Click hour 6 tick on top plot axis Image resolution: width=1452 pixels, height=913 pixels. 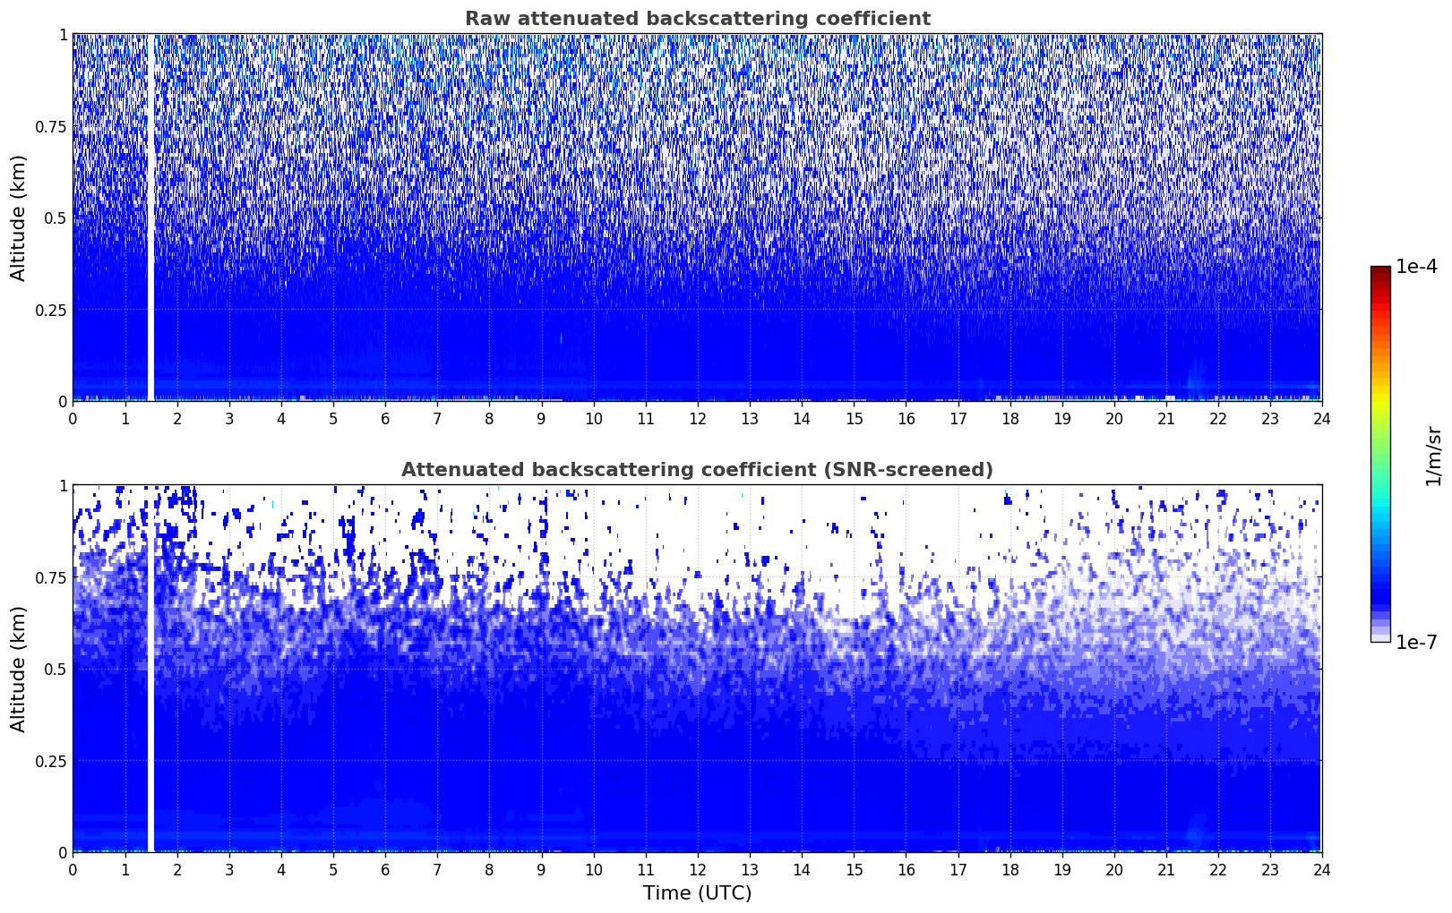tap(385, 418)
